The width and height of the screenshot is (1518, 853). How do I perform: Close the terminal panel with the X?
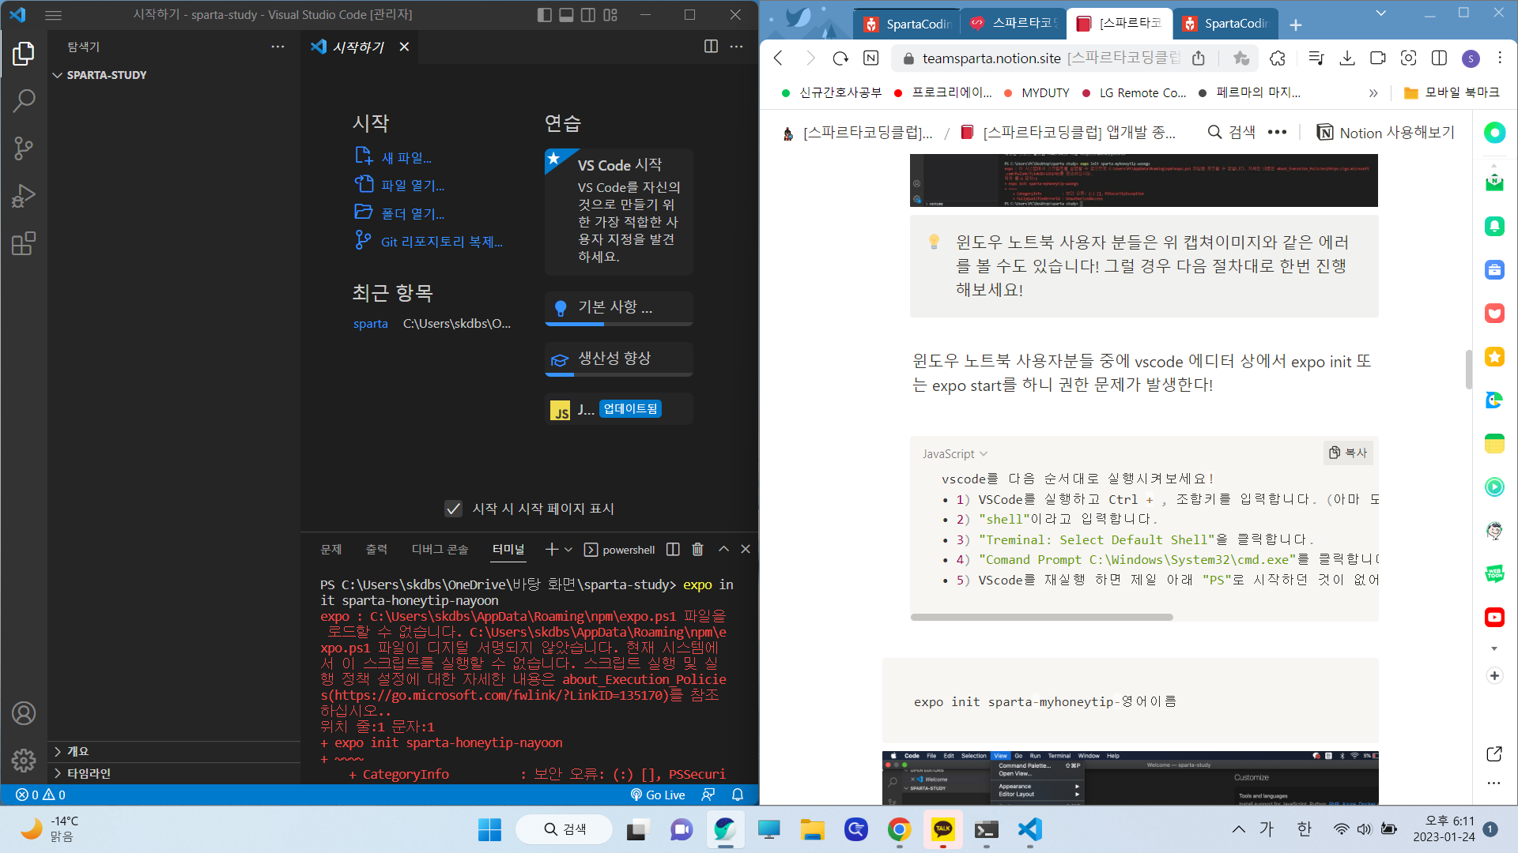[x=746, y=549]
